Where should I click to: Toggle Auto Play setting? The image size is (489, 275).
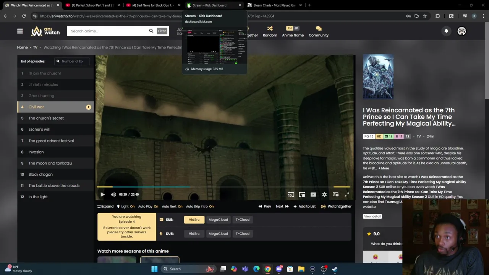[148, 206]
